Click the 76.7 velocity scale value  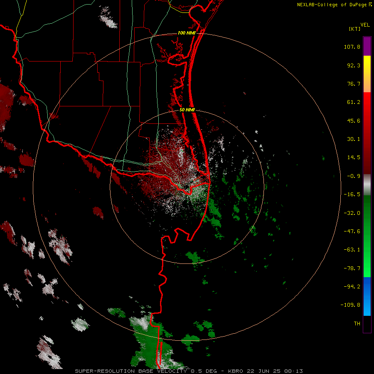pos(354,84)
